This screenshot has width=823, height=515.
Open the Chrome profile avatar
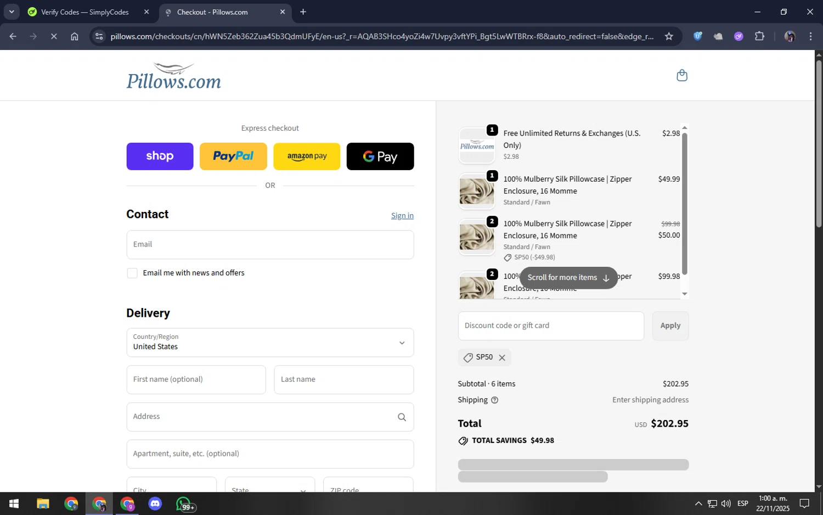tap(790, 37)
